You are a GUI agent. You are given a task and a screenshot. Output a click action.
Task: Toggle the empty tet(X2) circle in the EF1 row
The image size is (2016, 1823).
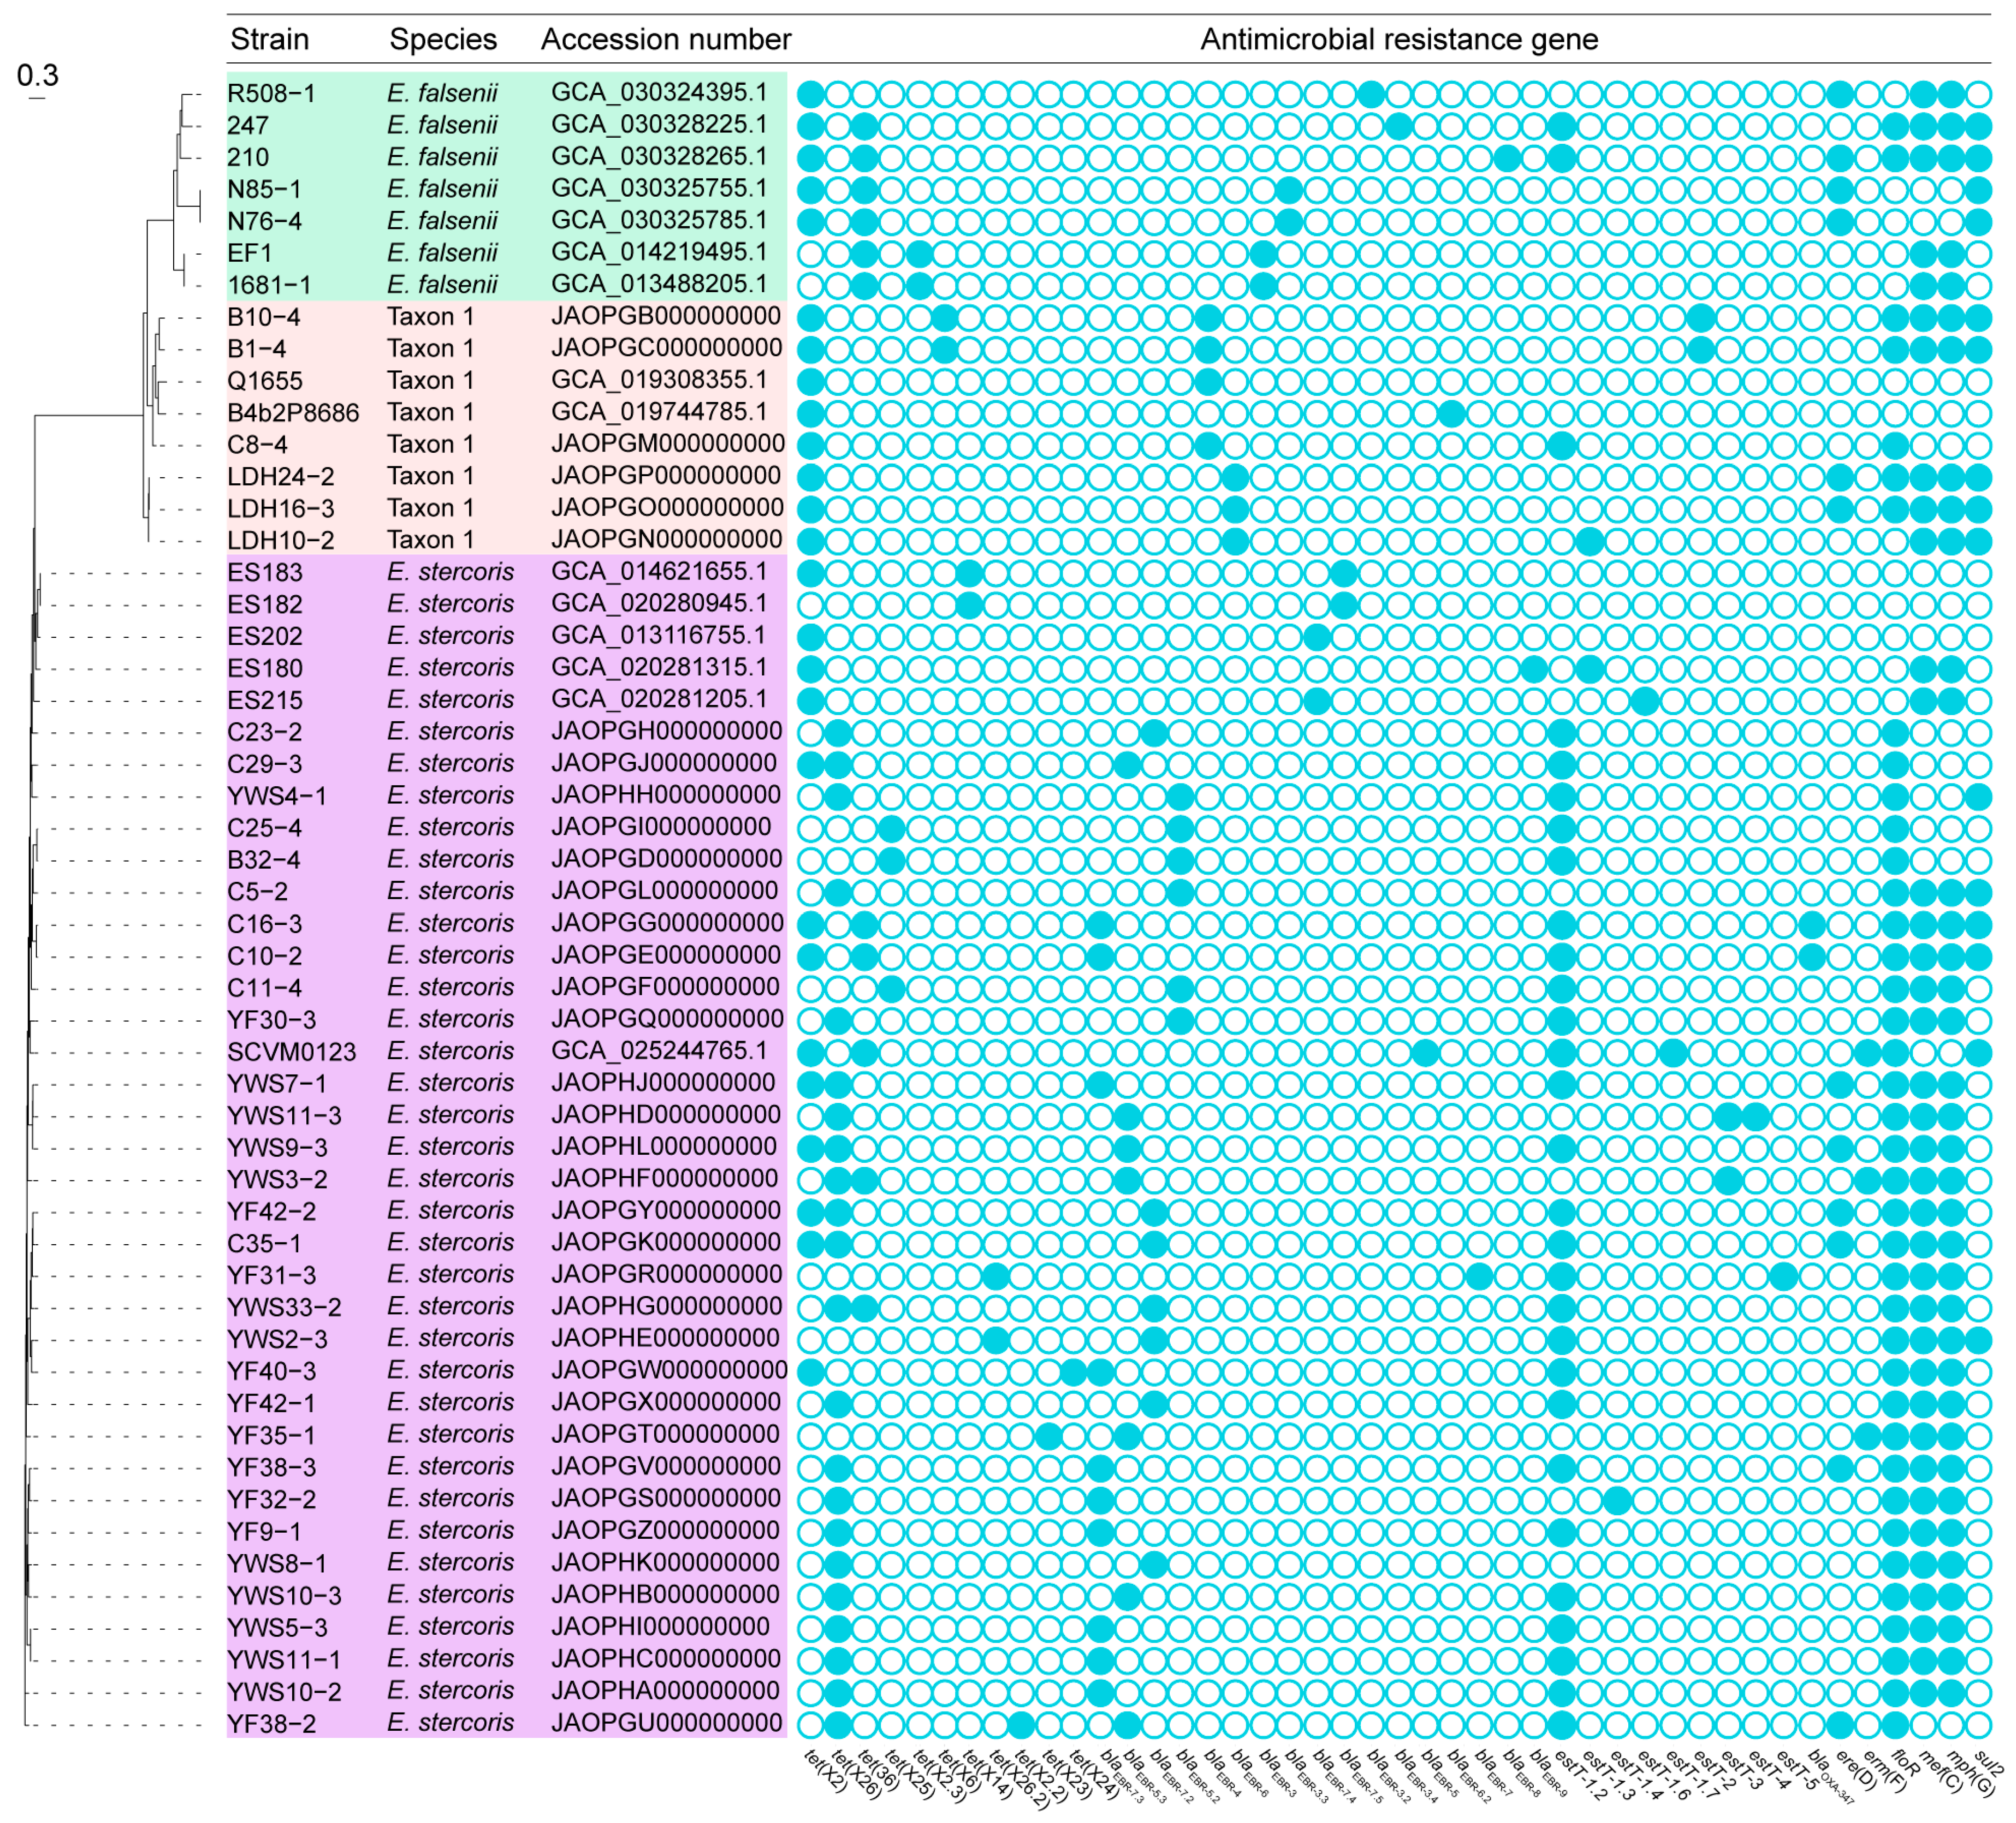tap(811, 254)
